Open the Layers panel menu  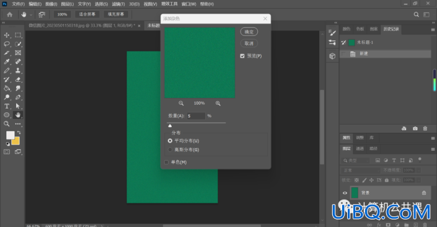pyautogui.click(x=433, y=149)
